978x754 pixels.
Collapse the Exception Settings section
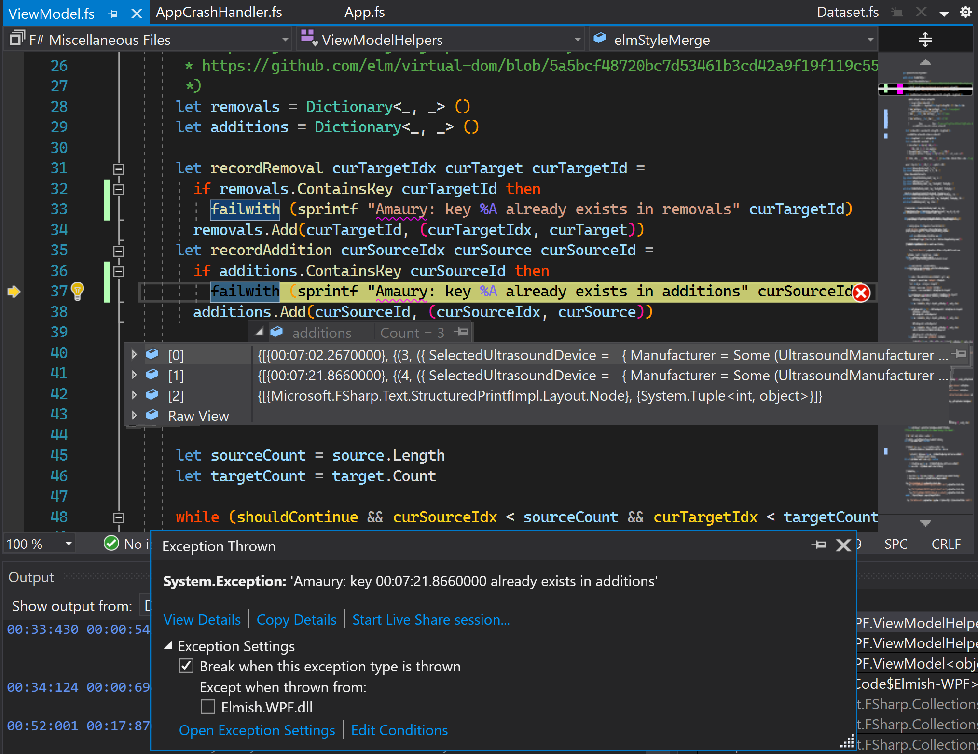point(168,646)
